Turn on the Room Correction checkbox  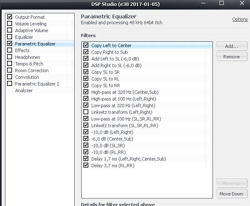point(10,70)
